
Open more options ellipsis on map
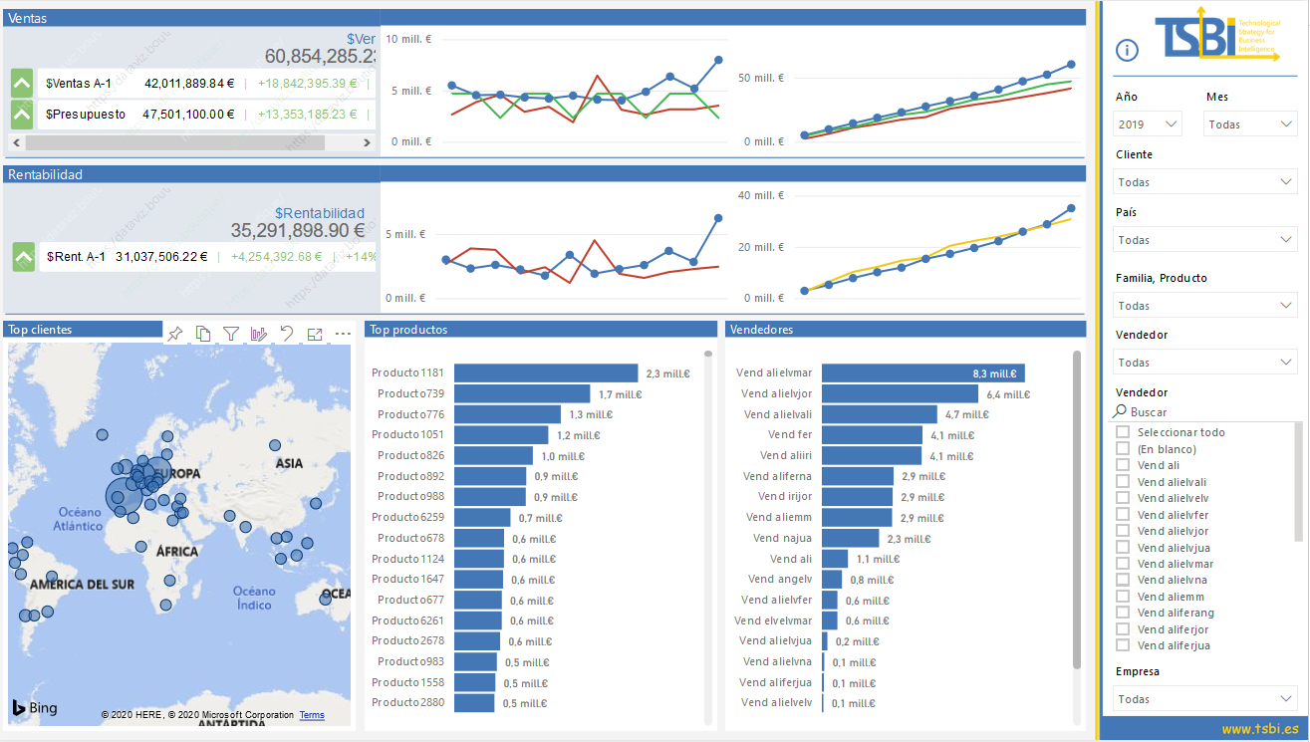click(343, 334)
